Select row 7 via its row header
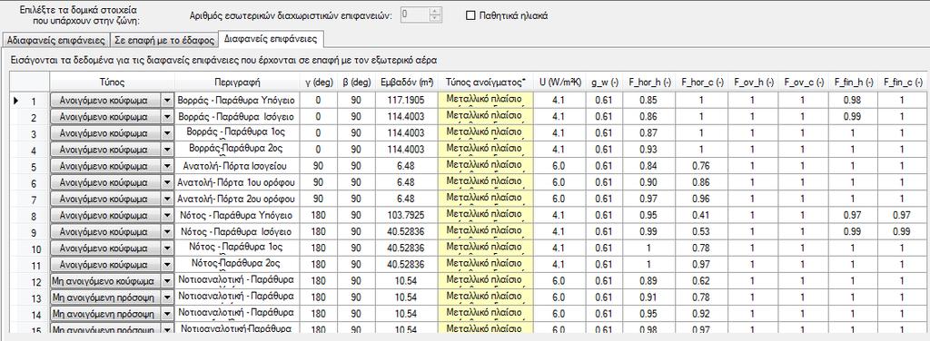This screenshot has width=930, height=341. pyautogui.click(x=30, y=200)
